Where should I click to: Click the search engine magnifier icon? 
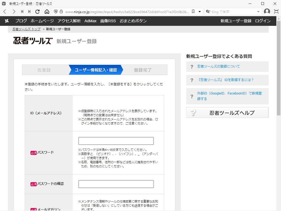(208, 12)
